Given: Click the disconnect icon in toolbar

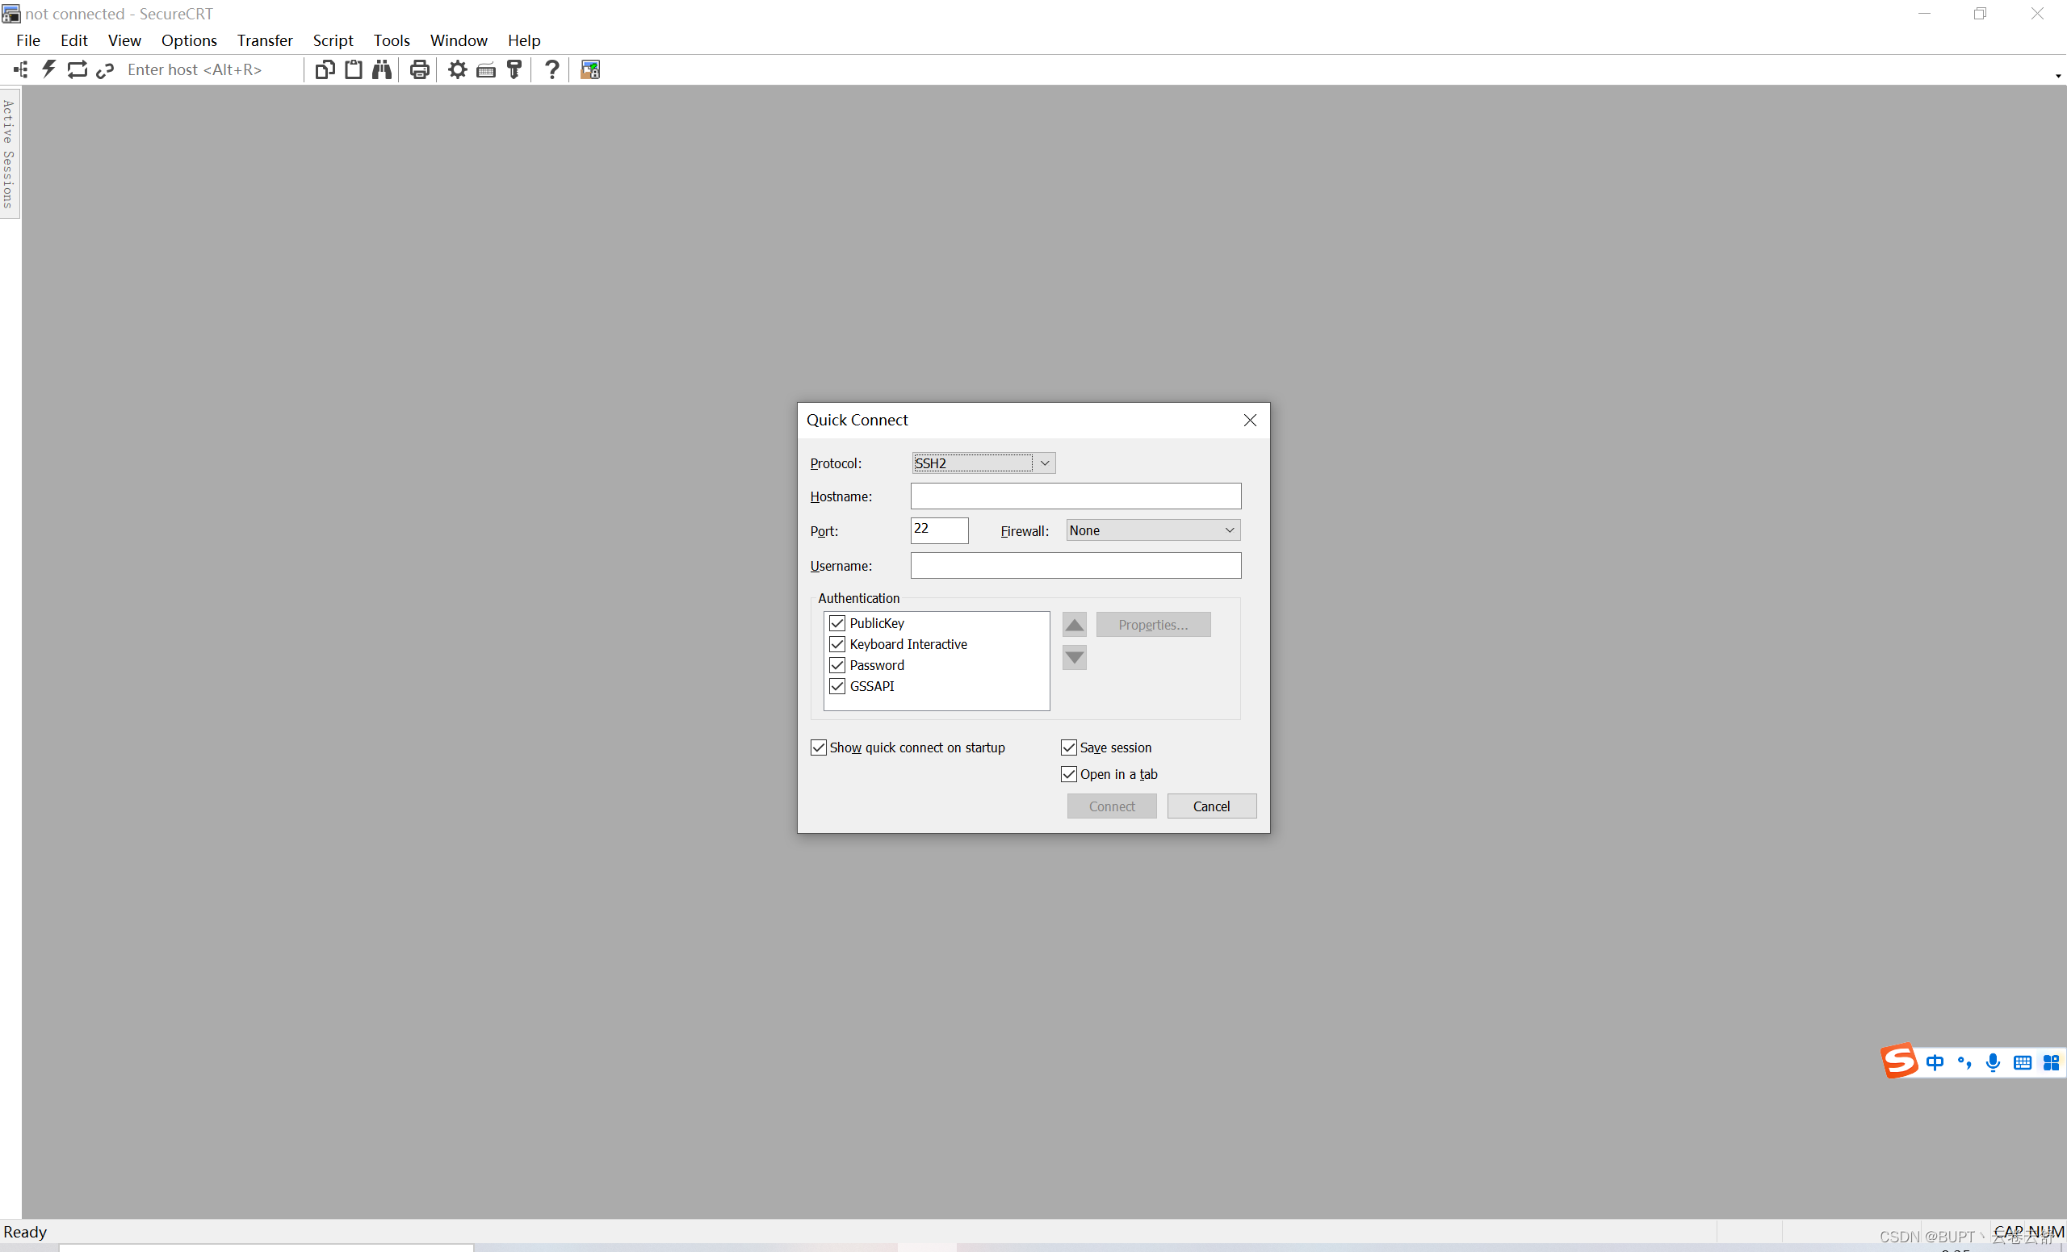Looking at the screenshot, I should 103,69.
